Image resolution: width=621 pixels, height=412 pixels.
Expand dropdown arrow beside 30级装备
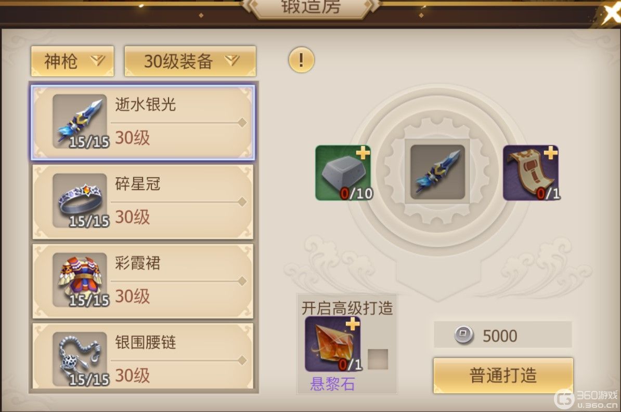point(232,61)
